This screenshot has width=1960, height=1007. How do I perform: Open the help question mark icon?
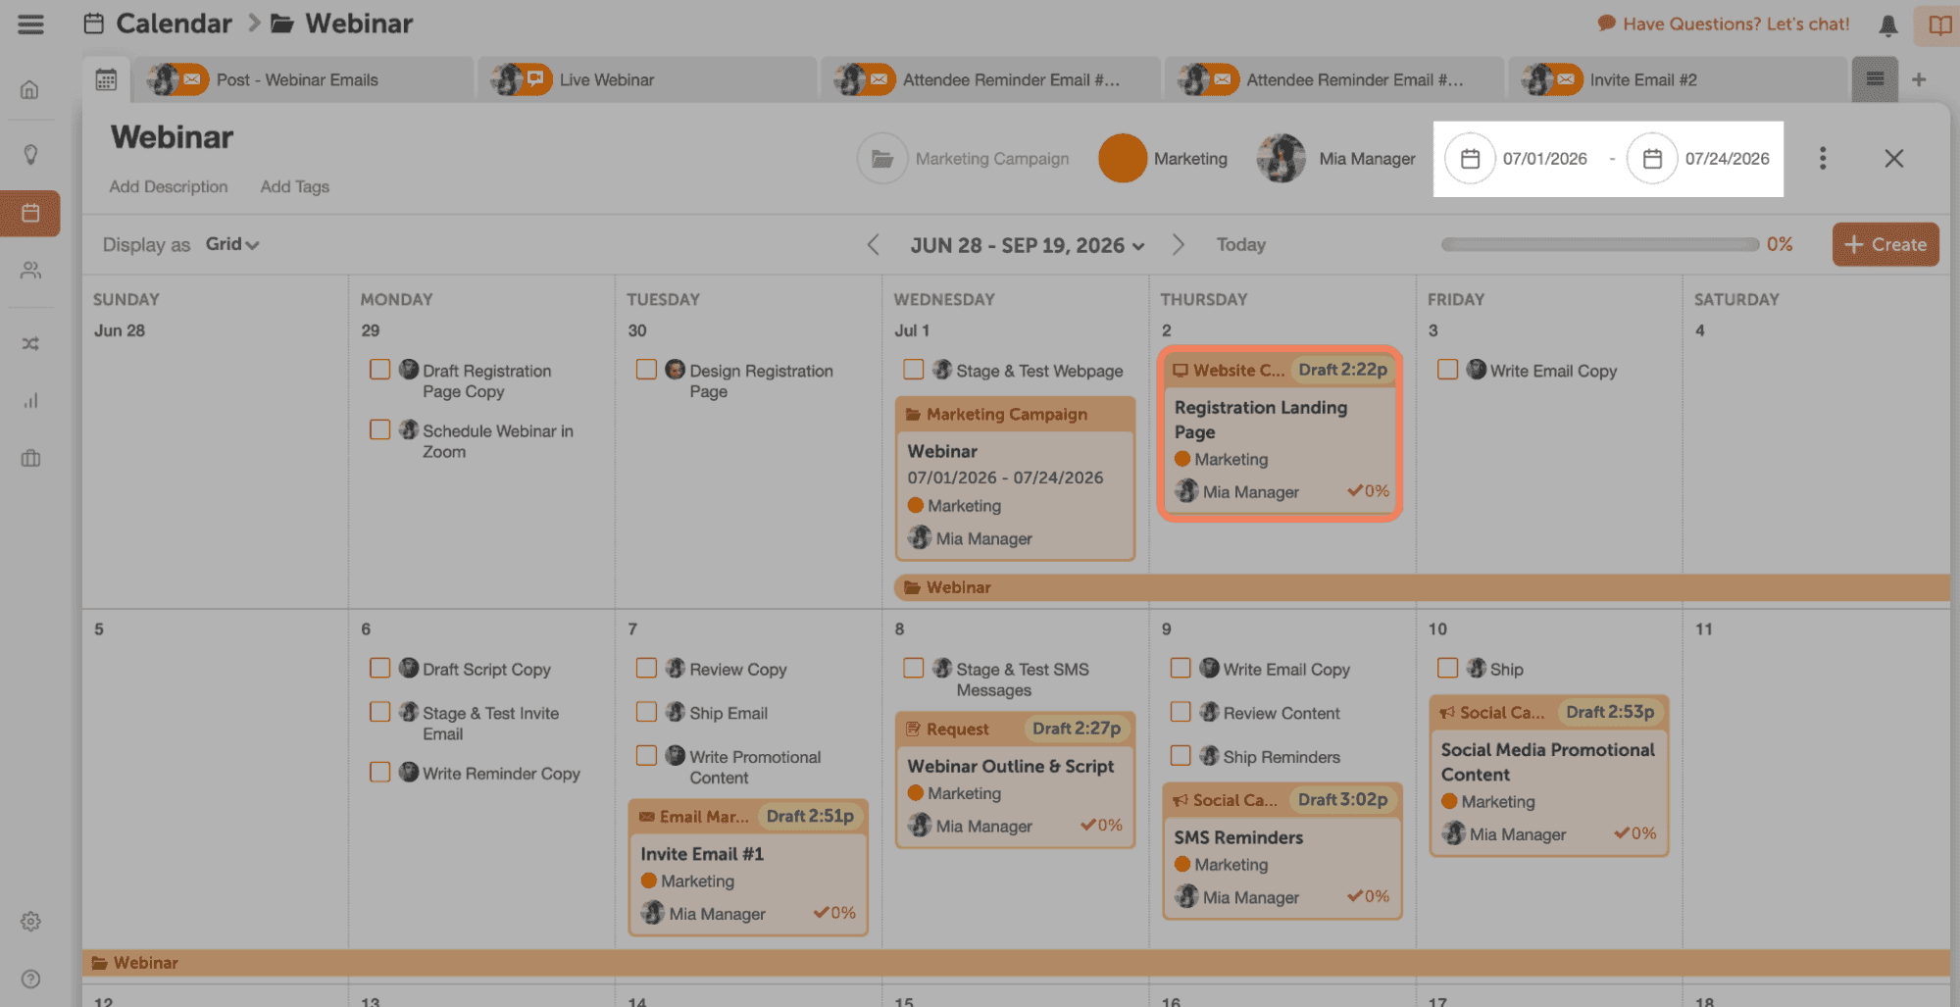(x=30, y=979)
